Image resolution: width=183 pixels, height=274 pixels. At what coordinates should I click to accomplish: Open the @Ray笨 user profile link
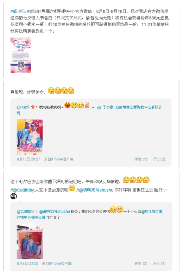tap(23, 107)
